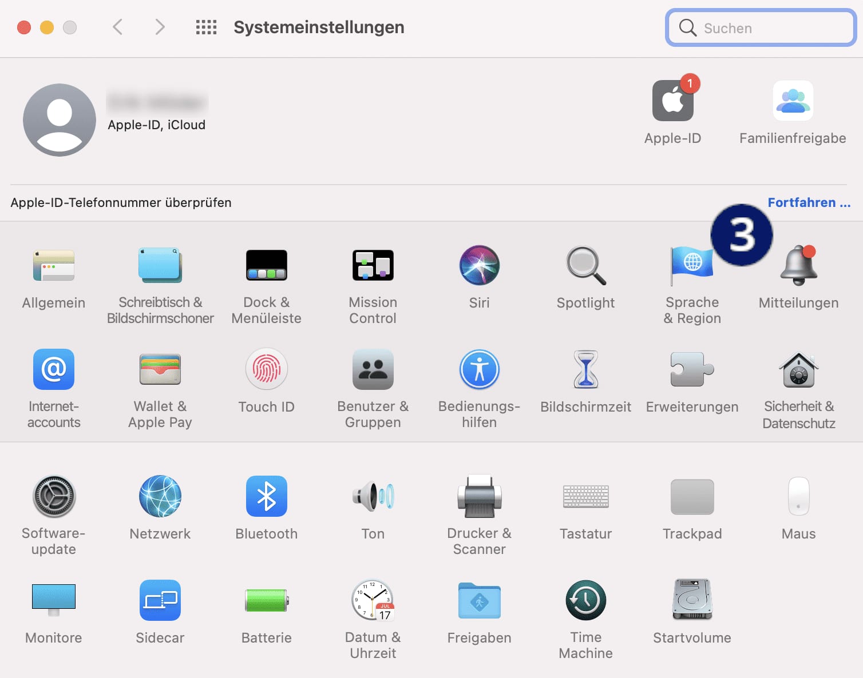Open Freigaben sharing settings
Screen dimensions: 863x678
coord(480,600)
